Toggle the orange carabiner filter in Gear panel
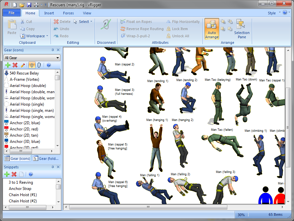The image size is (294, 221). click(x=32, y=65)
